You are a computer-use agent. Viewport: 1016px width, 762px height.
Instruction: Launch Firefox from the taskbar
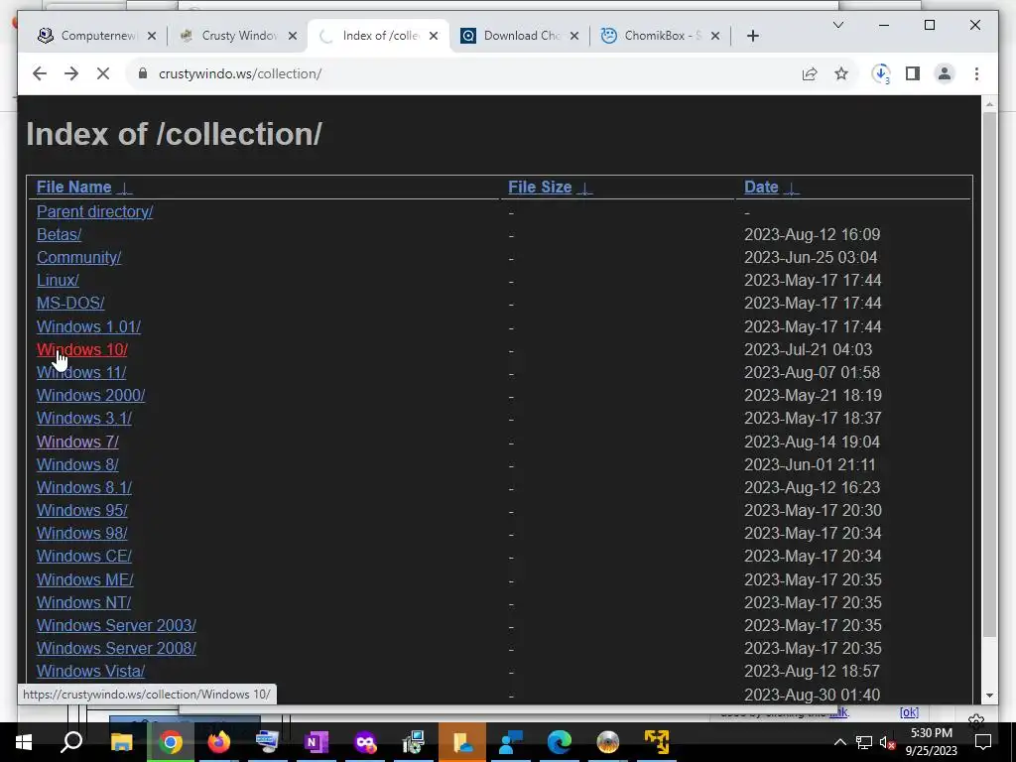coord(219,742)
